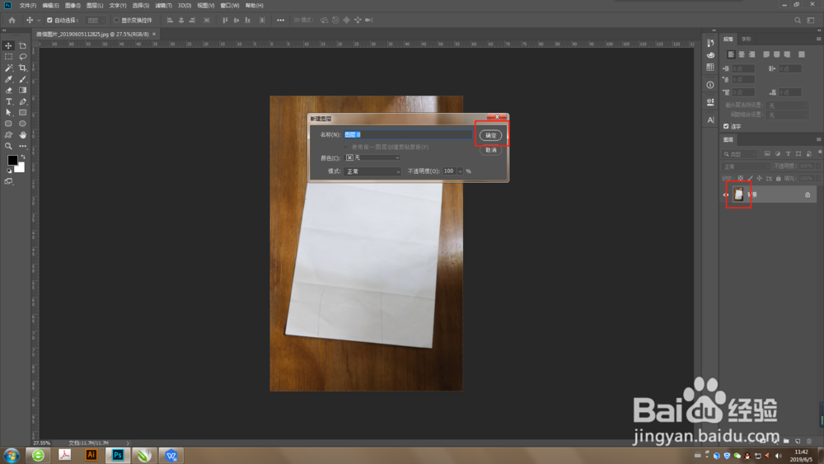This screenshot has width=824, height=464.
Task: Hide the 背景 layer via eye icon
Action: click(x=726, y=195)
